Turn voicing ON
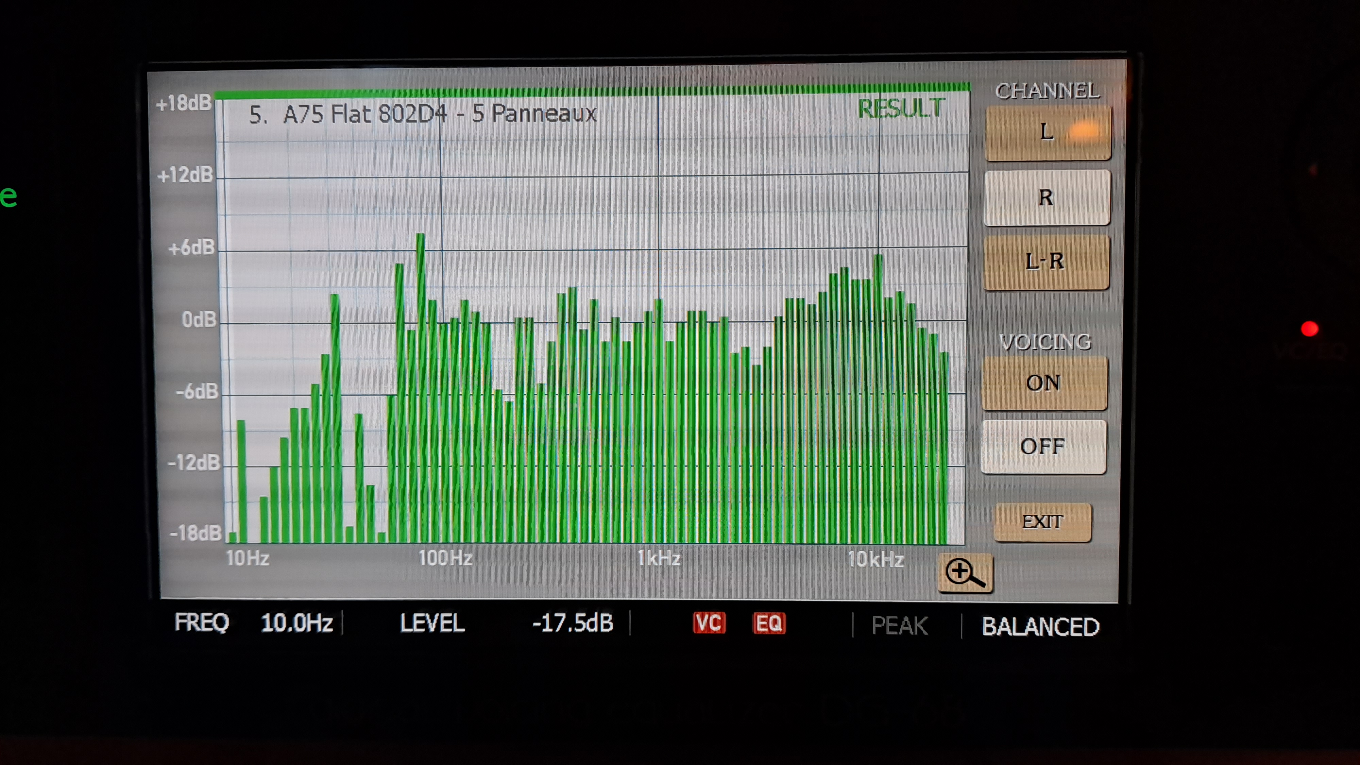The image size is (1360, 765). point(1044,383)
